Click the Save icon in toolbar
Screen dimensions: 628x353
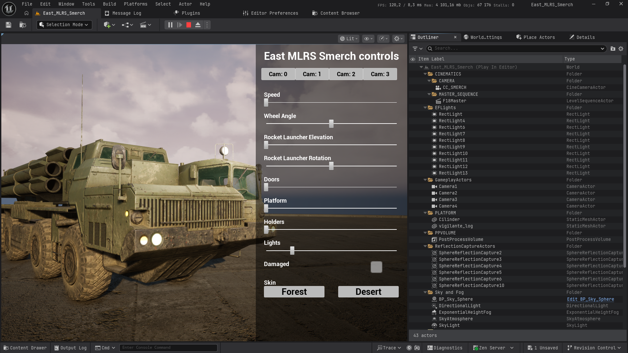pos(9,25)
